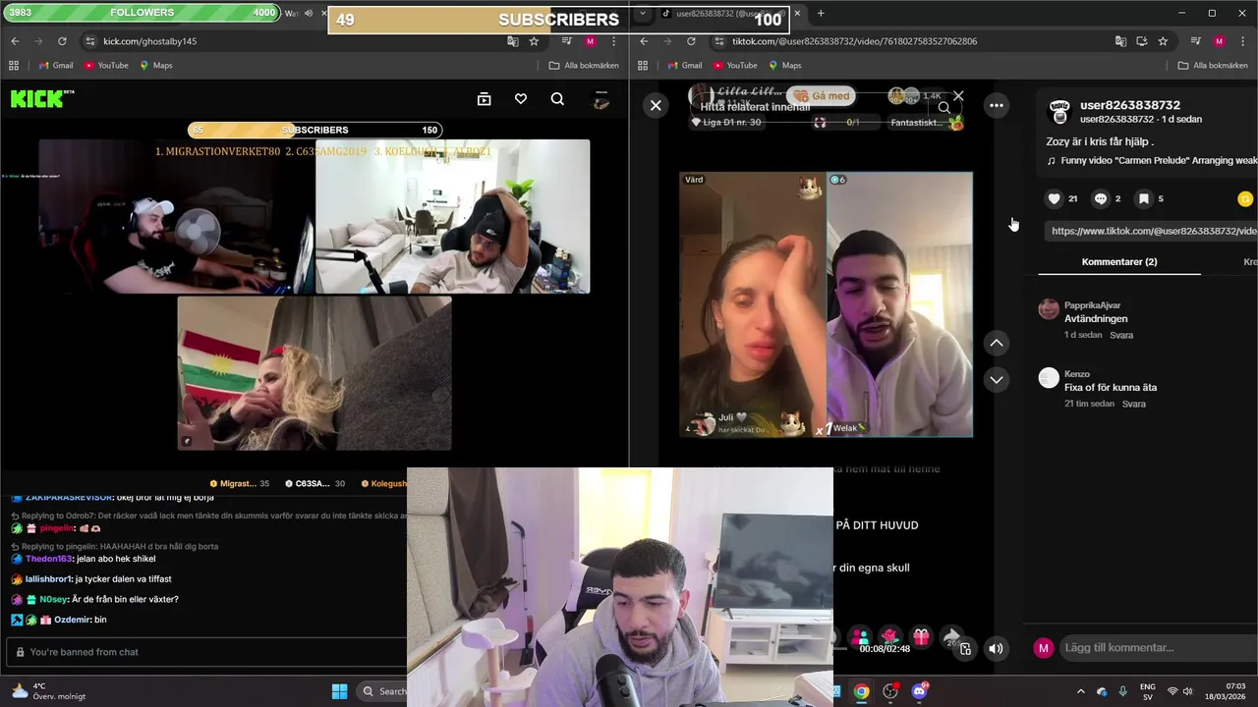Like the TikTok video with heart icon
Screen dimensions: 1258x707
(x=1055, y=198)
